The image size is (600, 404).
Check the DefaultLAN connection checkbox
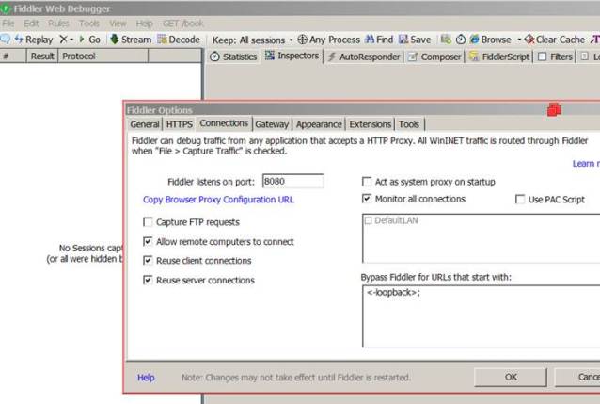point(368,220)
